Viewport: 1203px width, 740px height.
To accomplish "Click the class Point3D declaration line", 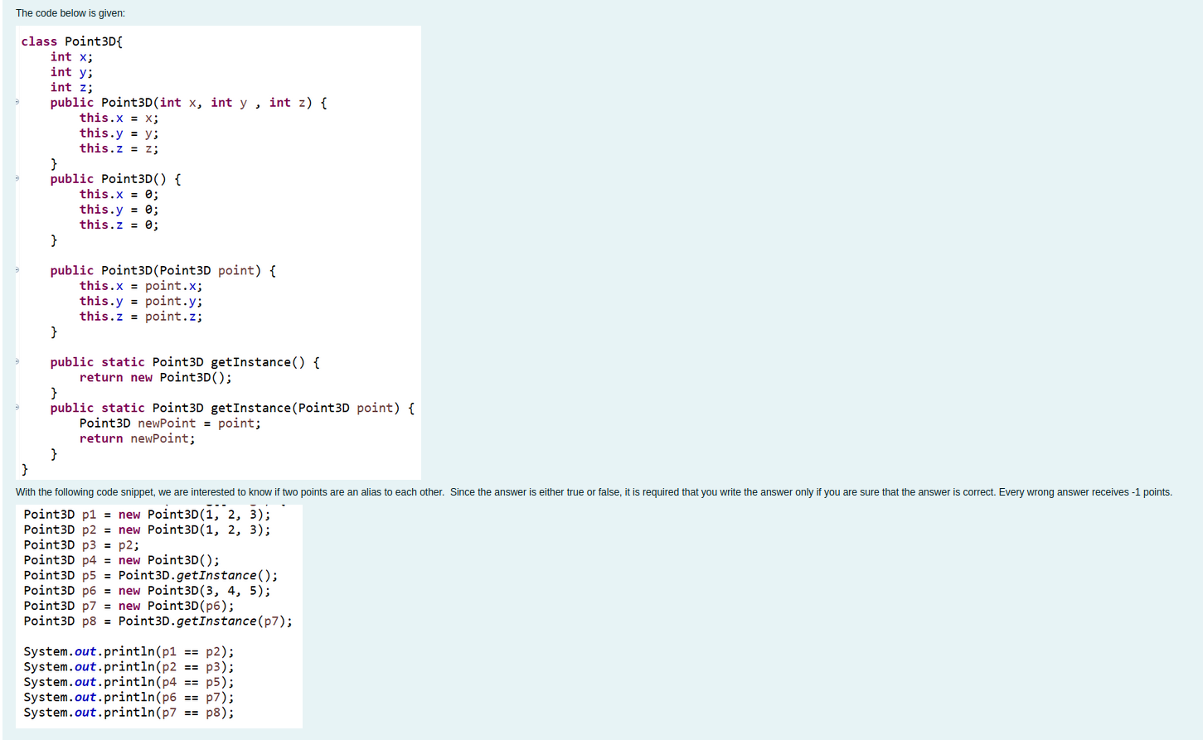I will pyautogui.click(x=73, y=41).
